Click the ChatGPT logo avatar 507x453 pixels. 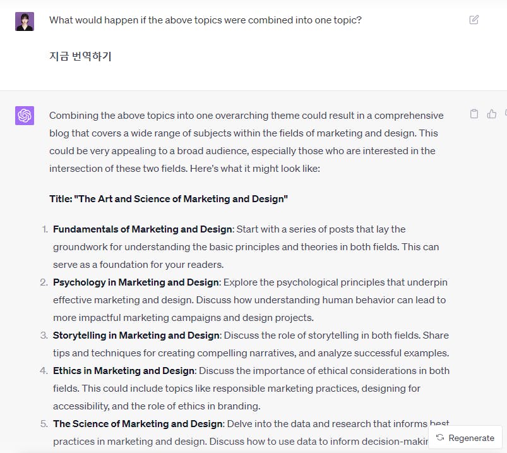(25, 116)
